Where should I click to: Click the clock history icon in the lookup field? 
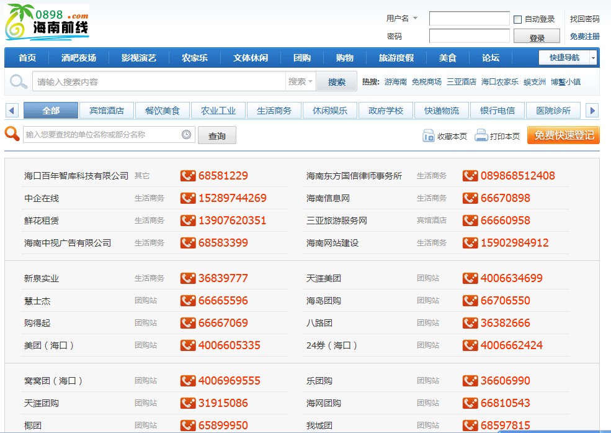[187, 135]
